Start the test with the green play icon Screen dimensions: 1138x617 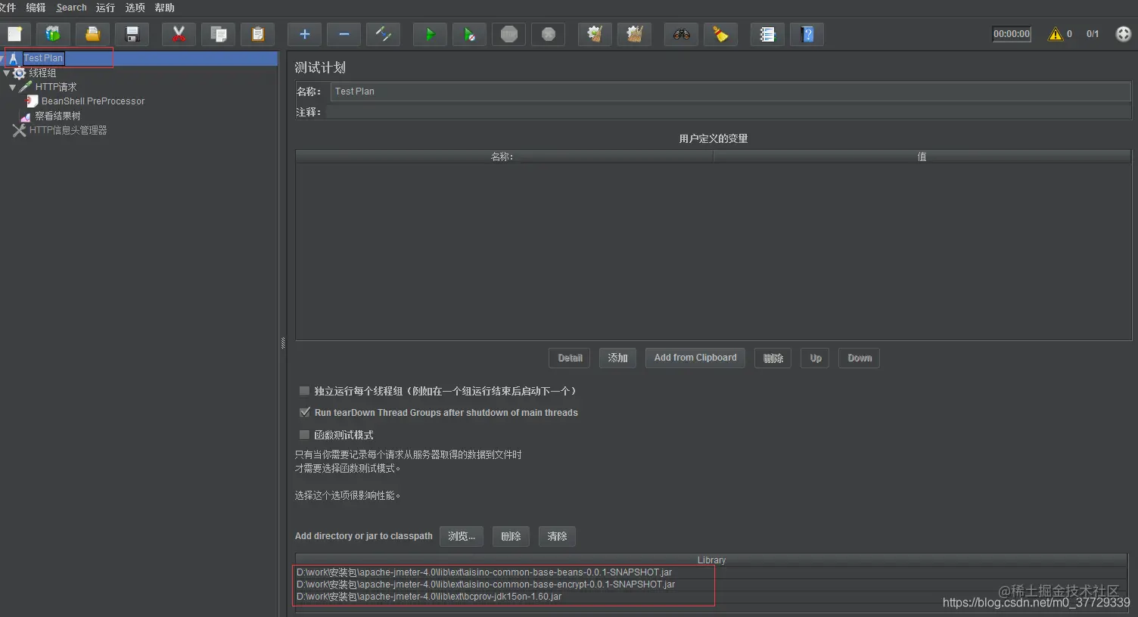(x=430, y=34)
